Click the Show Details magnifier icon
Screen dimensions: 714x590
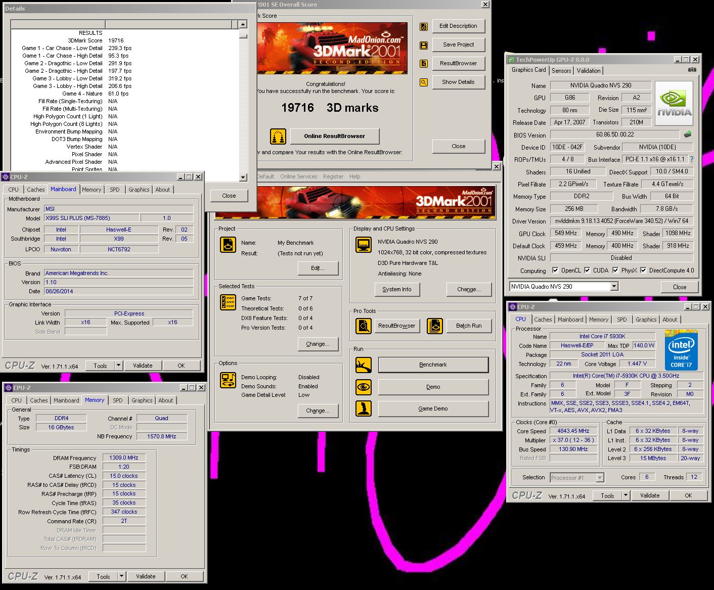(424, 82)
